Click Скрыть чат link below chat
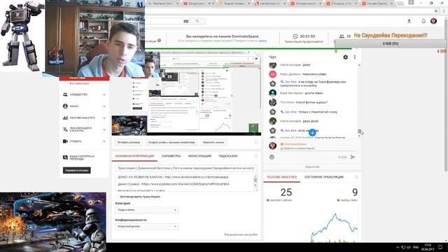The width and height of the screenshot is (448, 252). click(312, 167)
